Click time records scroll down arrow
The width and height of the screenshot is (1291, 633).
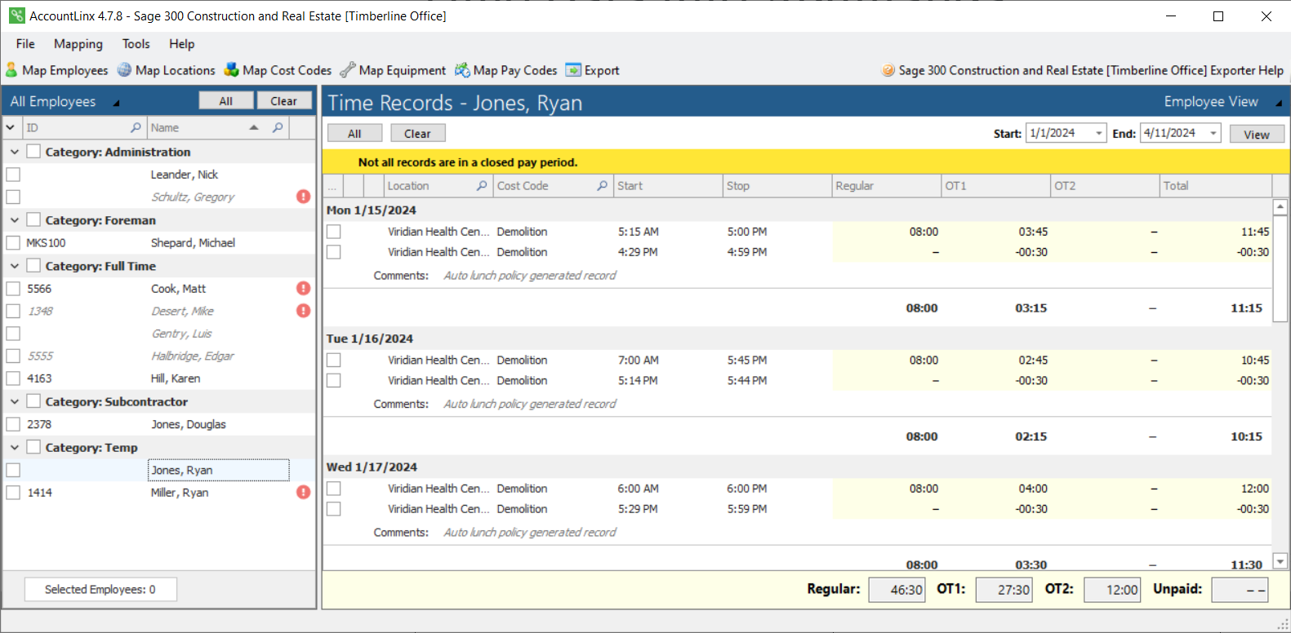pos(1280,561)
